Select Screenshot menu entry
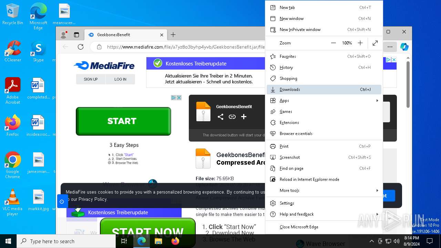Viewport: 441px width, 248px height. [x=324, y=157]
